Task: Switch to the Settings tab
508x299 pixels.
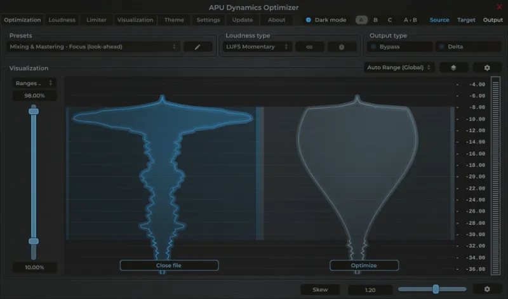Action: click(208, 20)
